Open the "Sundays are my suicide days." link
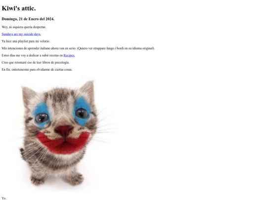This screenshot has height=200, width=267. (21, 34)
